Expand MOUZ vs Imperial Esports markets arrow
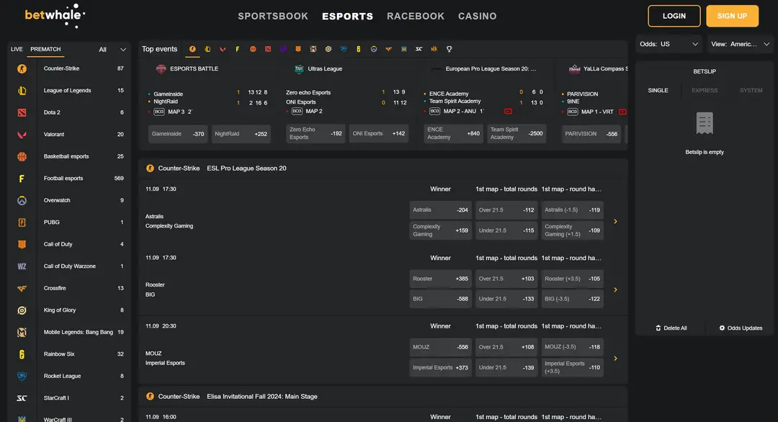Screen dimensions: 778x422 (x=615, y=358)
